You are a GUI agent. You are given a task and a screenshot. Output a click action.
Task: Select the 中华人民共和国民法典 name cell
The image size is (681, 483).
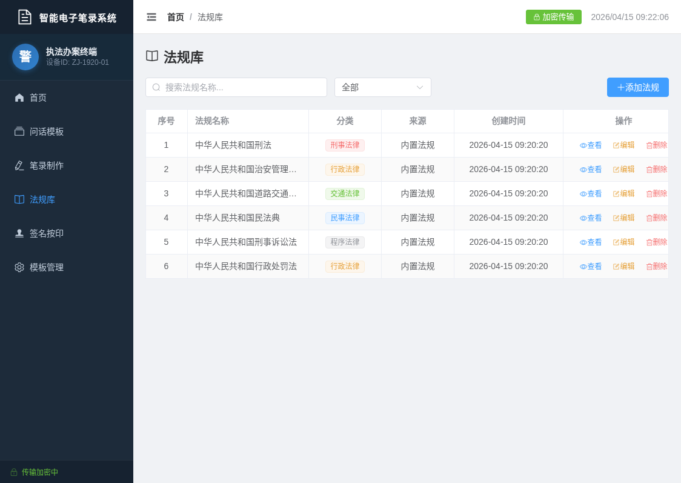point(248,218)
